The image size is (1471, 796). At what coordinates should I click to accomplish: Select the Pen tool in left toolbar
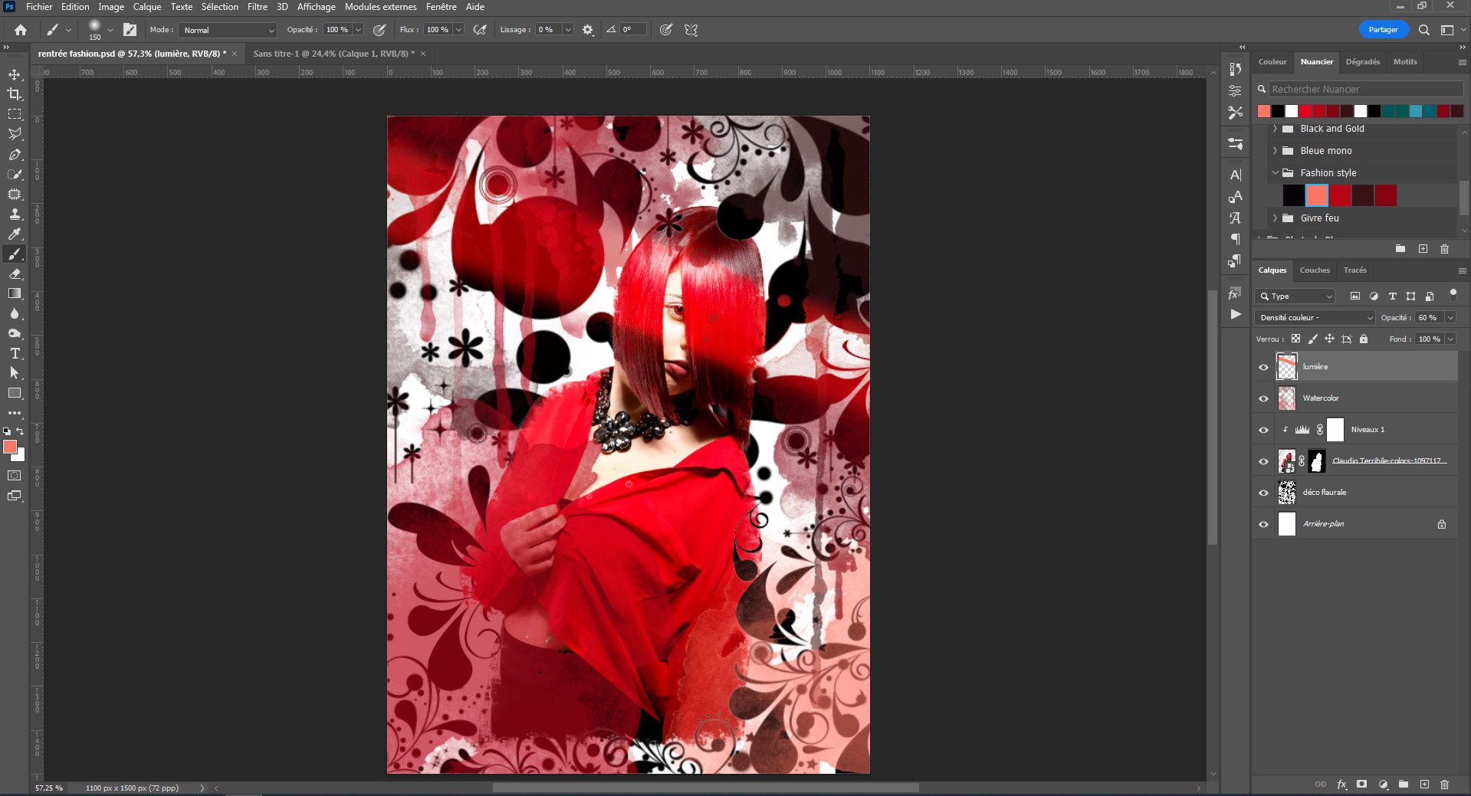(15, 154)
